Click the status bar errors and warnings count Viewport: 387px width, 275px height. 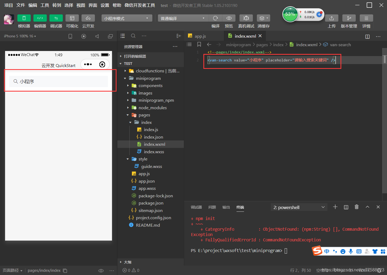(x=131, y=270)
